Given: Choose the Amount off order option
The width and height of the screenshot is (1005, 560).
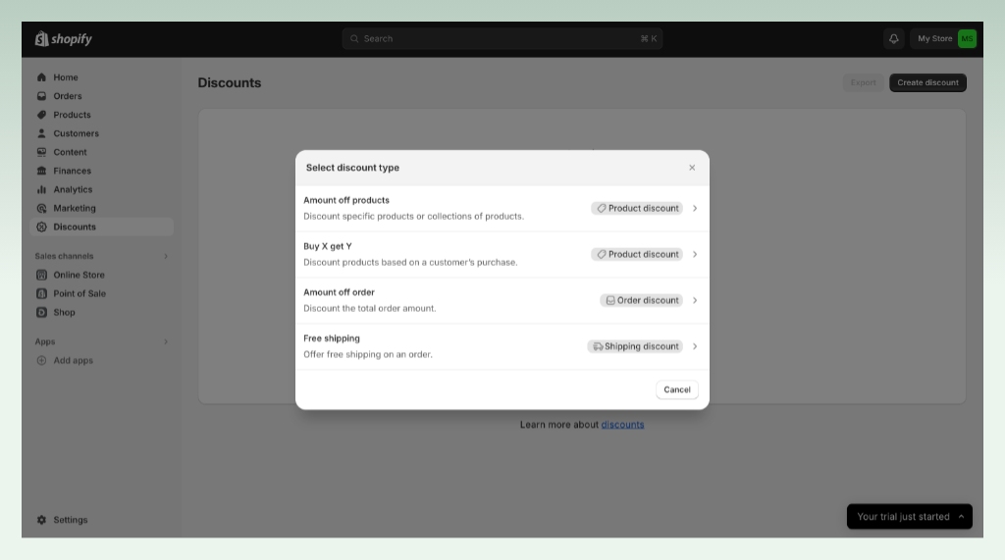Looking at the screenshot, I should (x=502, y=300).
